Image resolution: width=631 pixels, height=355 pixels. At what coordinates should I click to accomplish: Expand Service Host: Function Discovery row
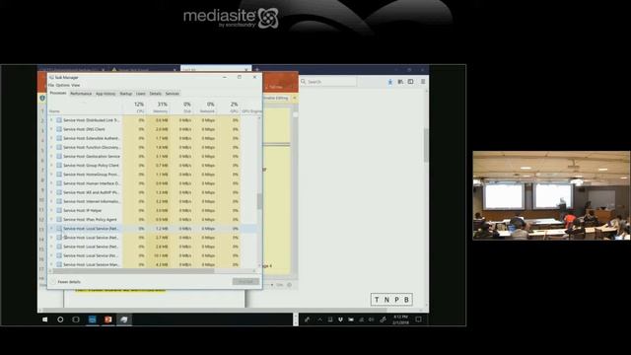tap(51, 147)
